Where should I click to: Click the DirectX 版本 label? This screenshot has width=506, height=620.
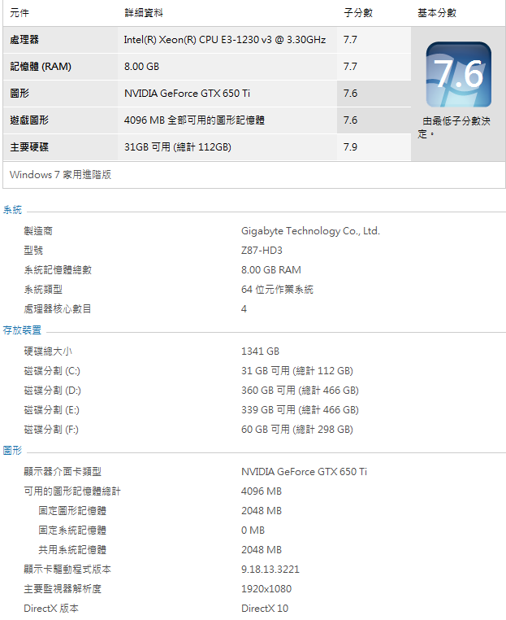[x=51, y=608]
